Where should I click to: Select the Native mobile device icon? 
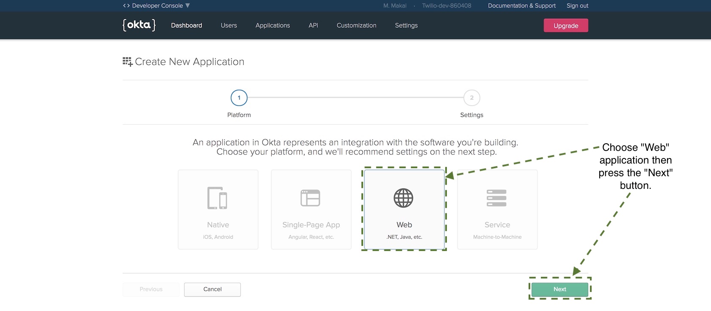click(218, 198)
